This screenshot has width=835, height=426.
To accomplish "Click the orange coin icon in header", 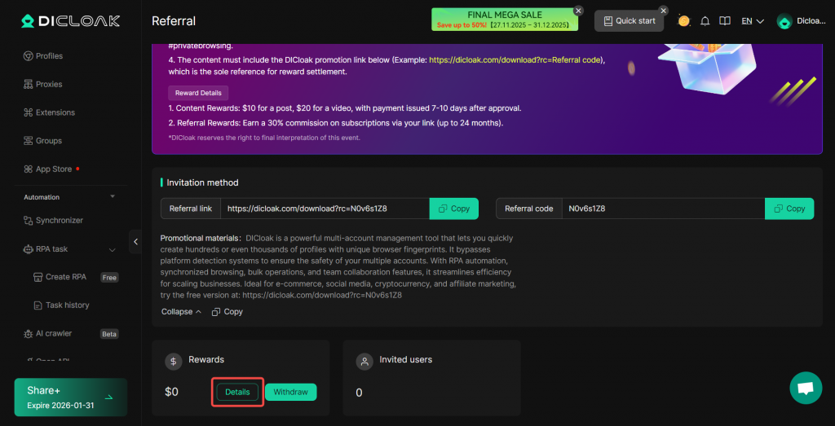I will pos(683,21).
